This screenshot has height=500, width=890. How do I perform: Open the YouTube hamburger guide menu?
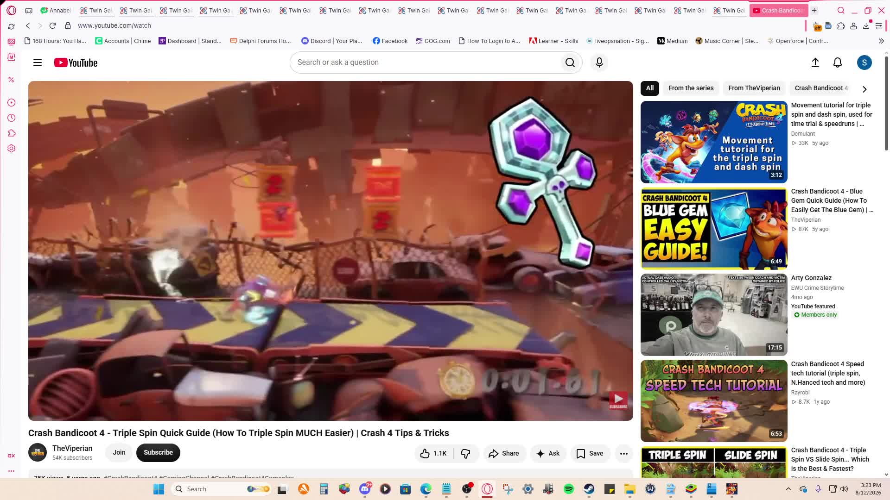point(38,62)
